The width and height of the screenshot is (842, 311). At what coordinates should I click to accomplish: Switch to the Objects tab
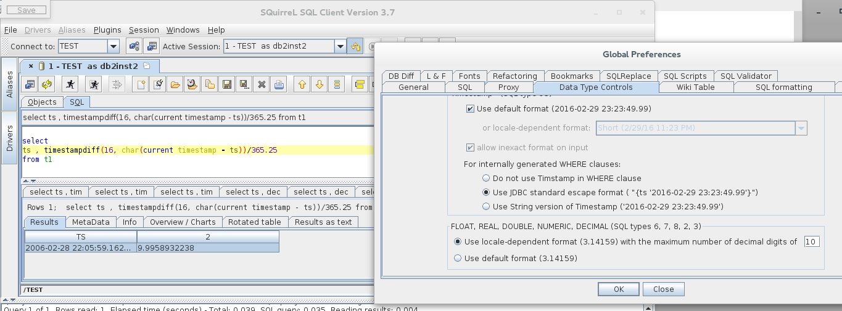pyautogui.click(x=42, y=102)
